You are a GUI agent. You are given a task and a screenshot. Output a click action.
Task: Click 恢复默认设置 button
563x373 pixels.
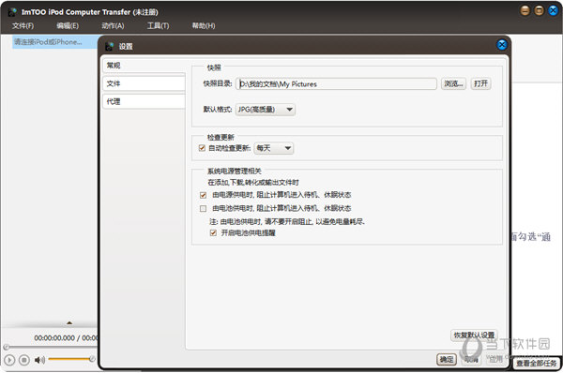474,336
